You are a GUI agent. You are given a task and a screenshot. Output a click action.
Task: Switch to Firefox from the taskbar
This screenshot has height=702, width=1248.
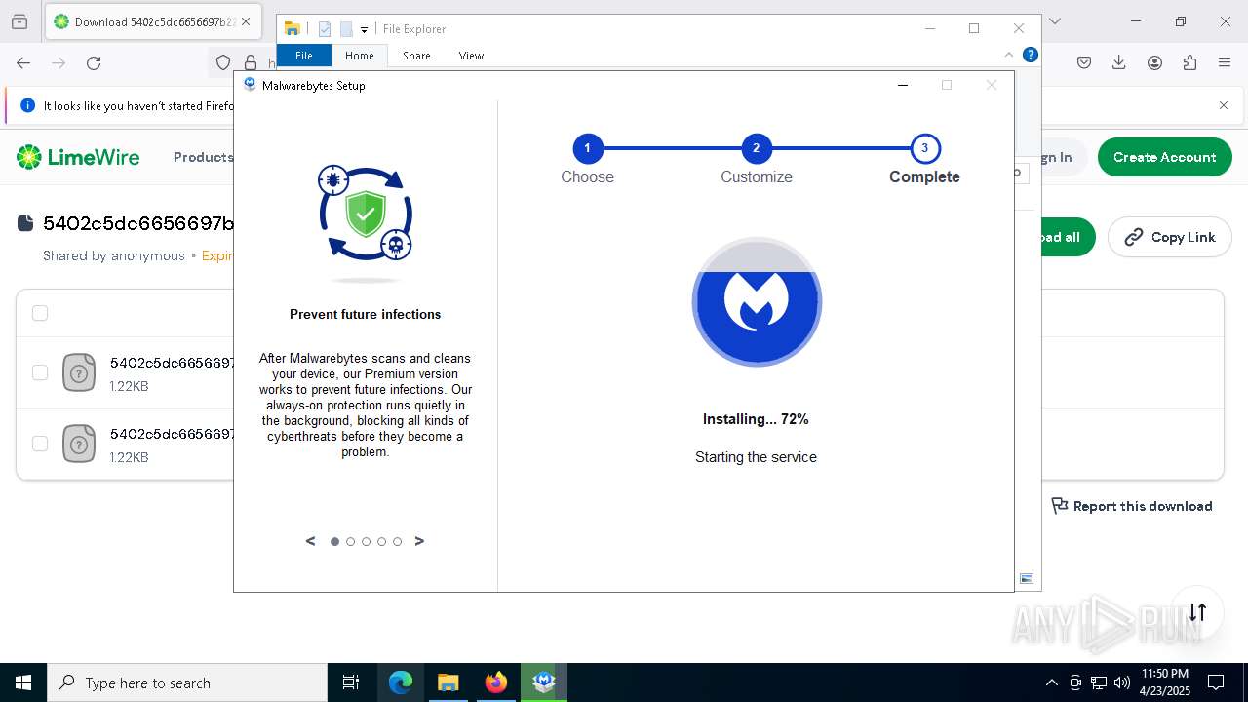coord(496,682)
